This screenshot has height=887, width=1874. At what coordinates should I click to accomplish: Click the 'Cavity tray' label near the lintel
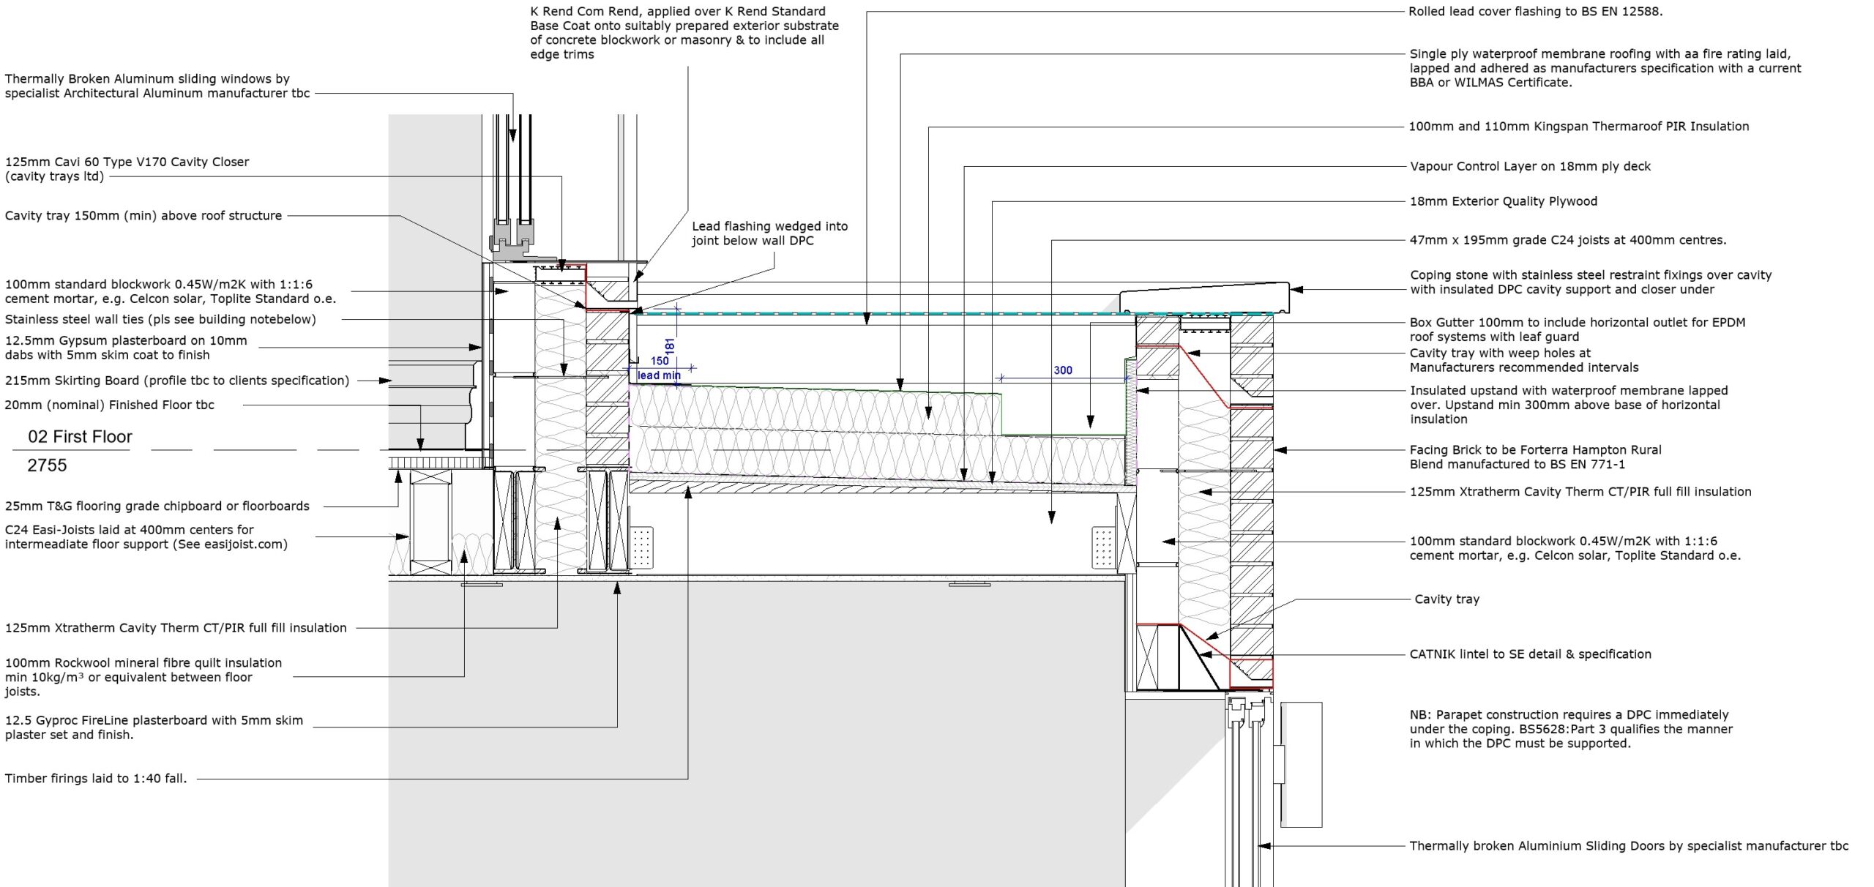1446,599
